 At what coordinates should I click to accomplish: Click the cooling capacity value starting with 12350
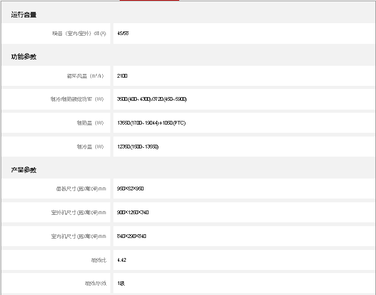tap(138, 147)
